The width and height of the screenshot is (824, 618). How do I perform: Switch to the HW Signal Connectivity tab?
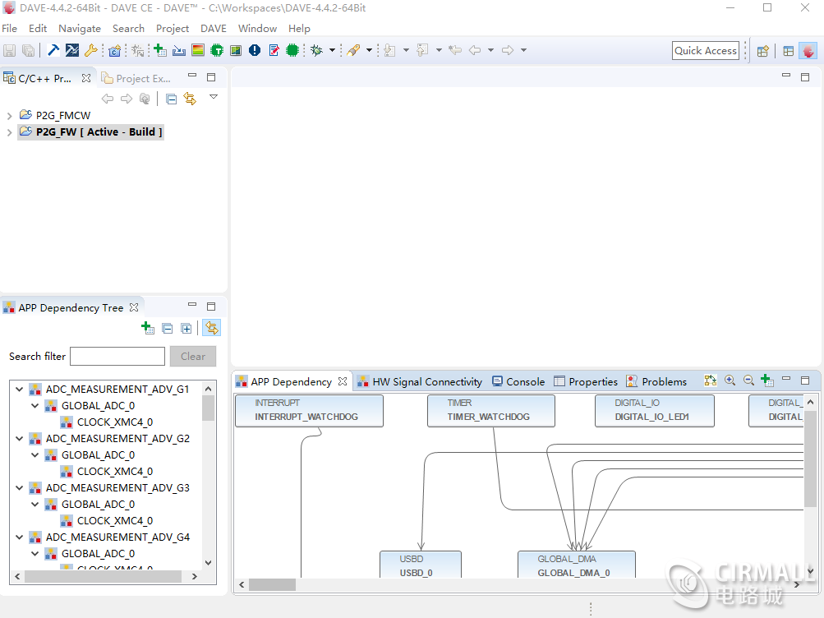coord(426,381)
